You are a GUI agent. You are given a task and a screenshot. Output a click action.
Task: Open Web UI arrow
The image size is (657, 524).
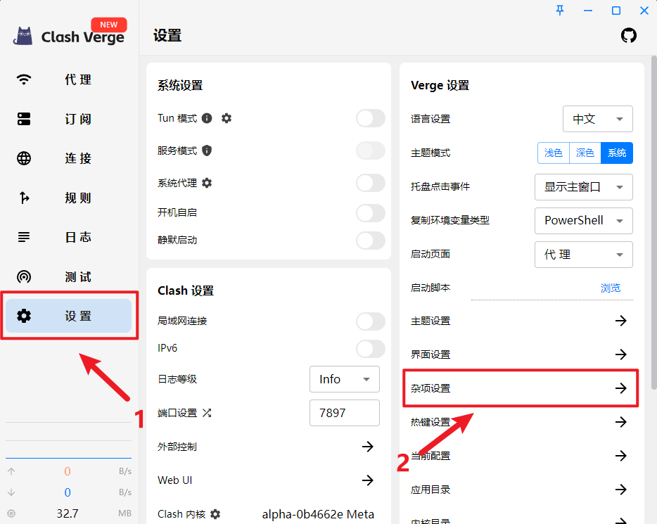367,480
